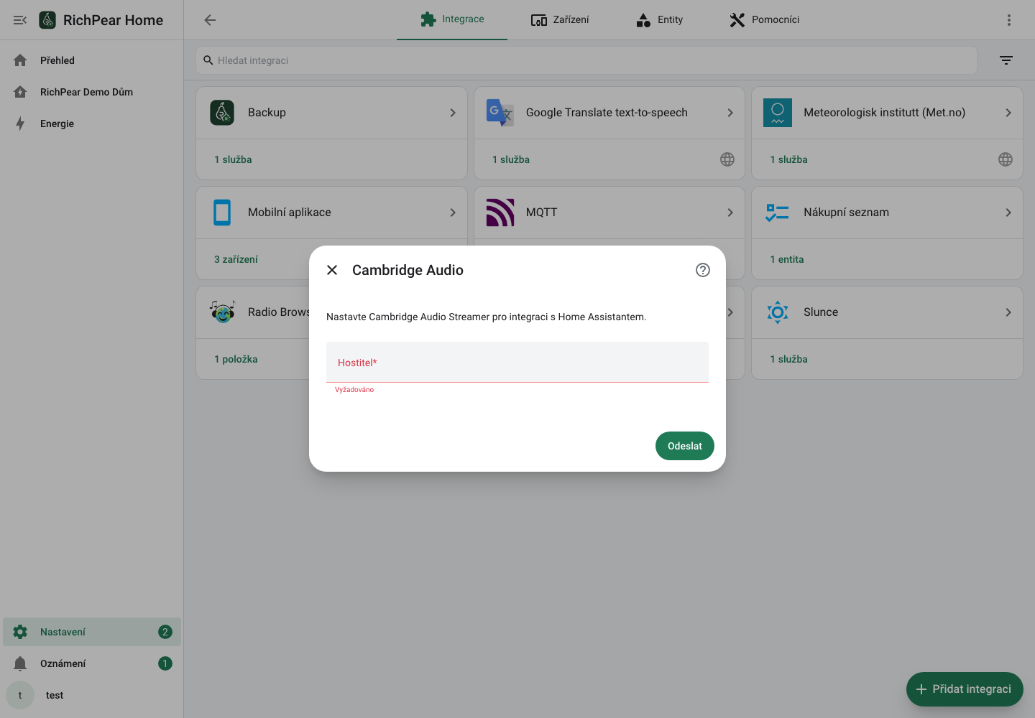Viewport: 1035px width, 718px height.
Task: Click the cloud globe icon on Met.no card
Action: coord(1006,159)
